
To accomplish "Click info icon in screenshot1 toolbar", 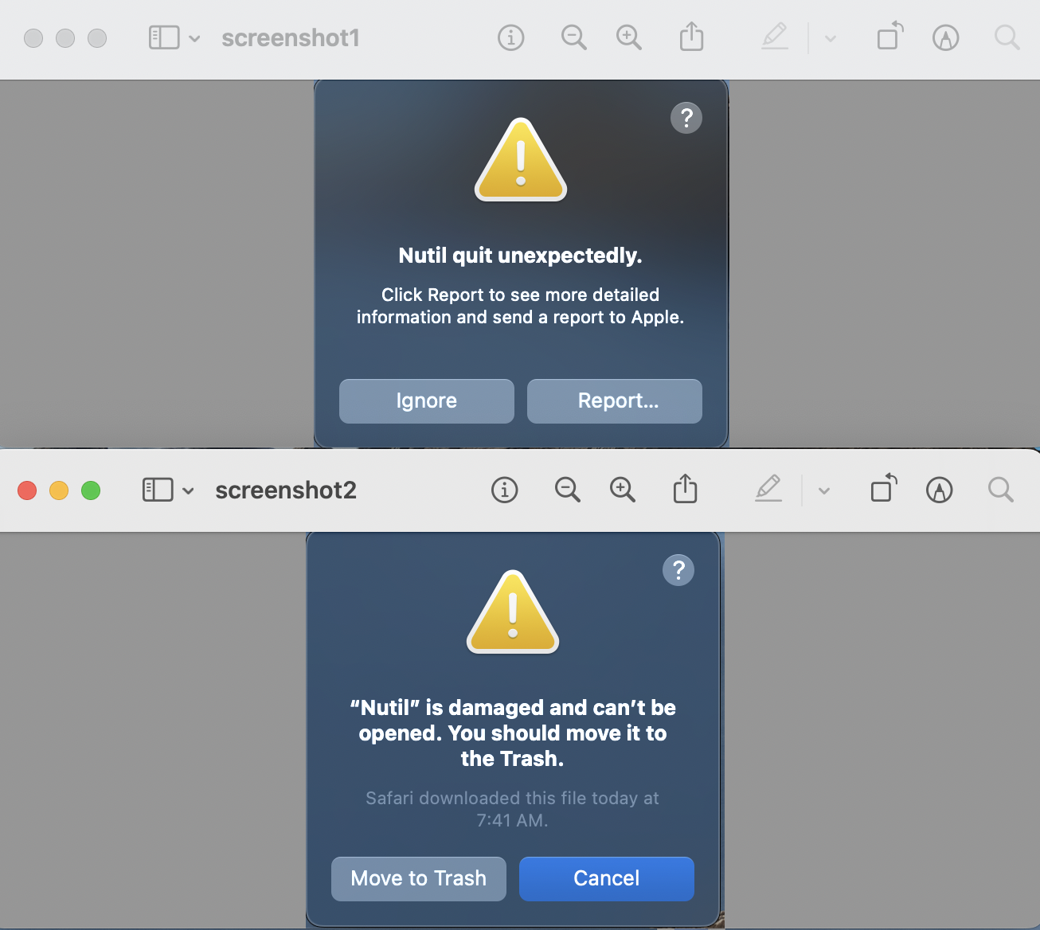I will pyautogui.click(x=510, y=37).
